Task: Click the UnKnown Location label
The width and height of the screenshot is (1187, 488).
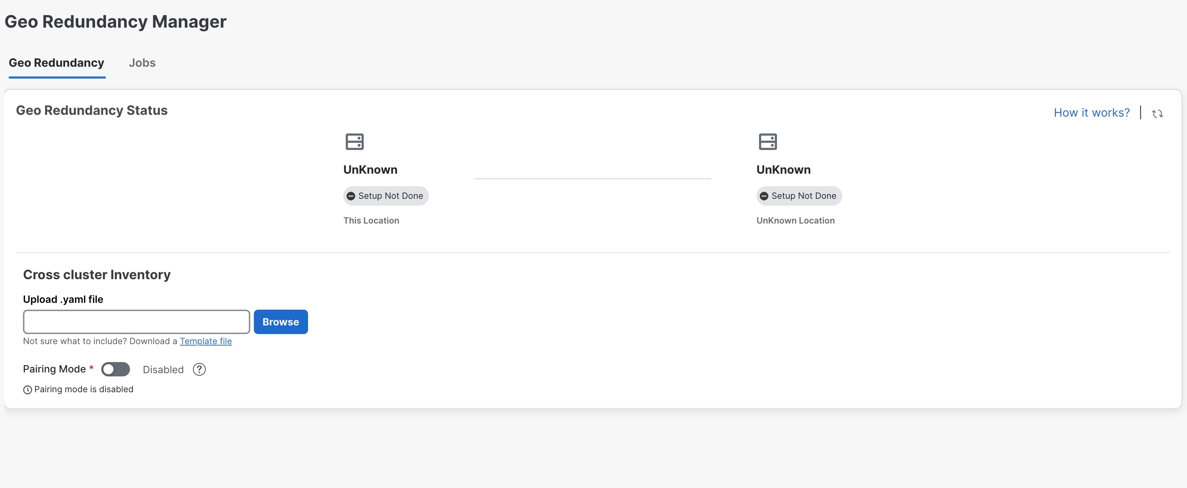Action: (795, 221)
